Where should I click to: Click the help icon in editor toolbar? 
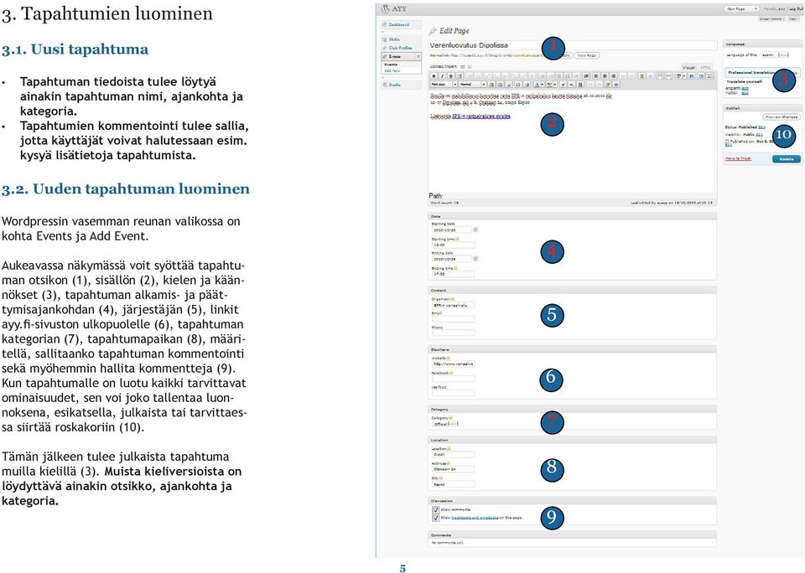coord(616,84)
